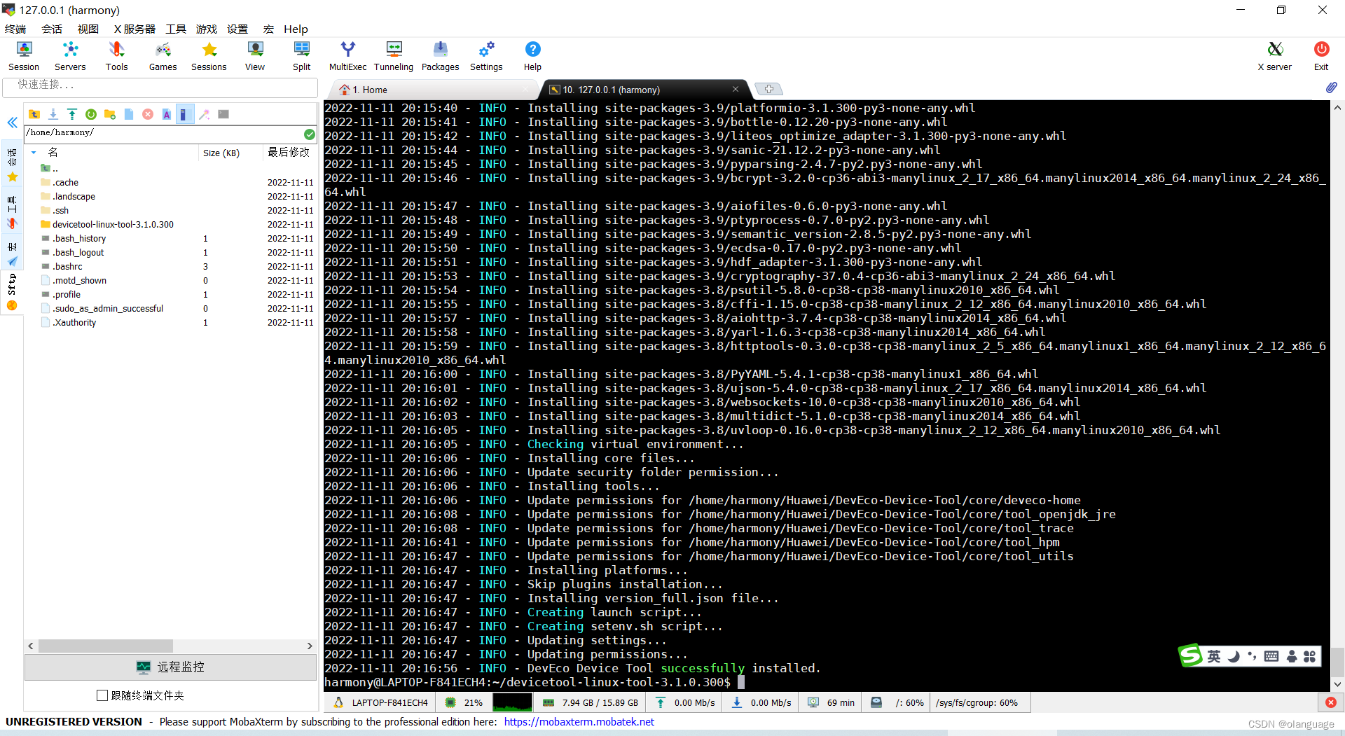Open the MultiExec tool
The width and height of the screenshot is (1345, 736).
point(347,55)
